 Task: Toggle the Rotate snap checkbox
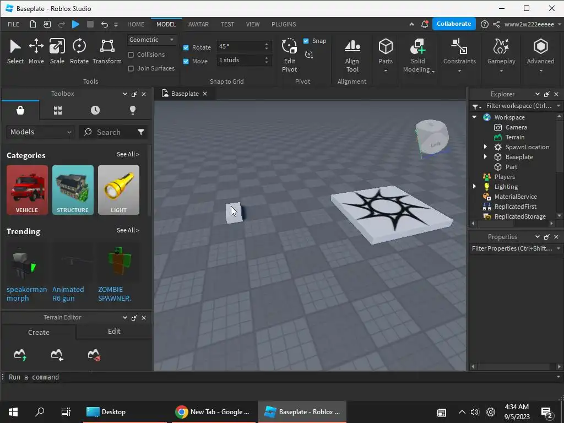(186, 47)
